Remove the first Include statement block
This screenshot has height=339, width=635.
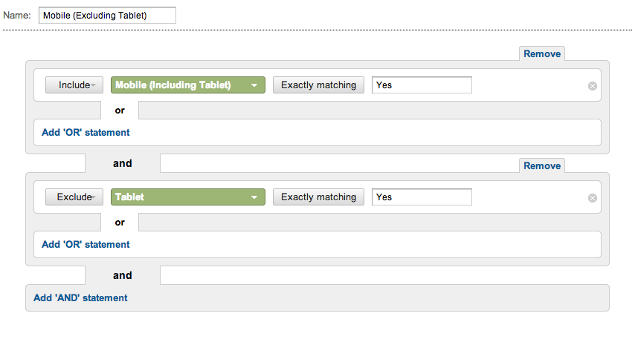pos(542,53)
